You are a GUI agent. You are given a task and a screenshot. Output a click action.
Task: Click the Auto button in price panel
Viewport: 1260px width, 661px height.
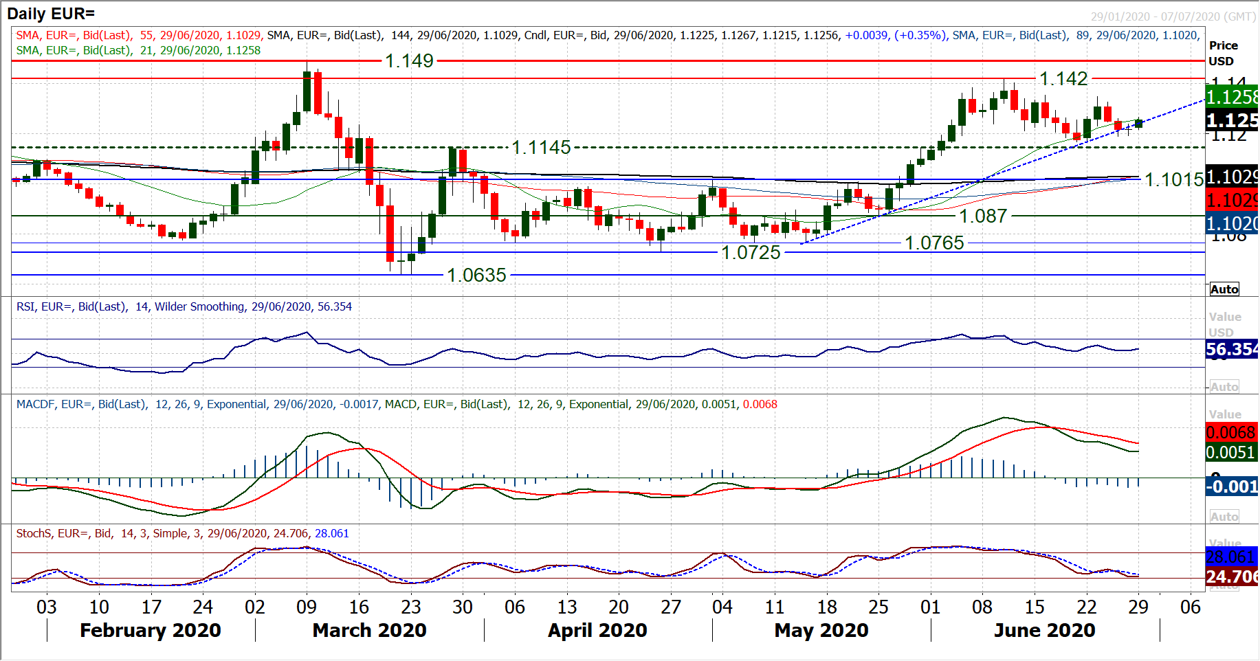(x=1224, y=289)
